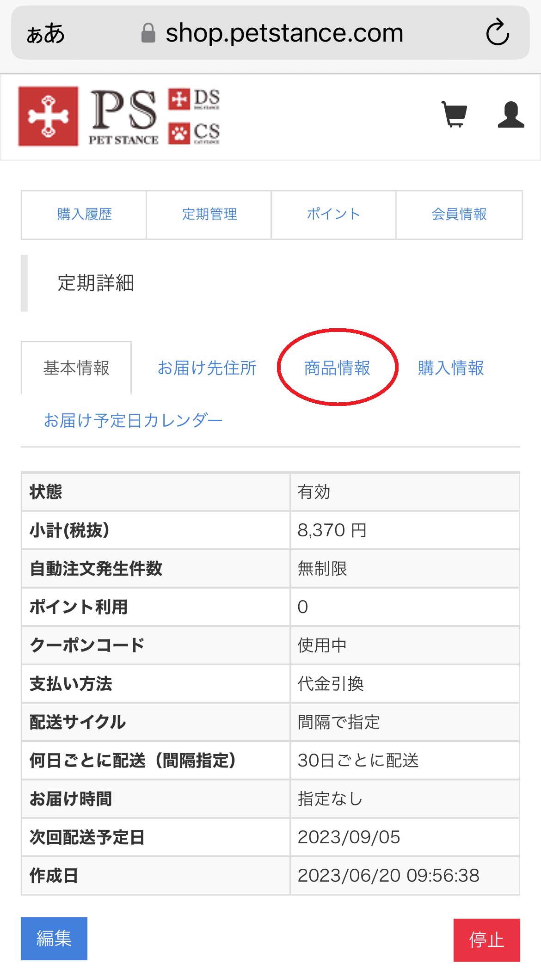Open the shopping cart icon
The image size is (541, 970).
point(454,114)
